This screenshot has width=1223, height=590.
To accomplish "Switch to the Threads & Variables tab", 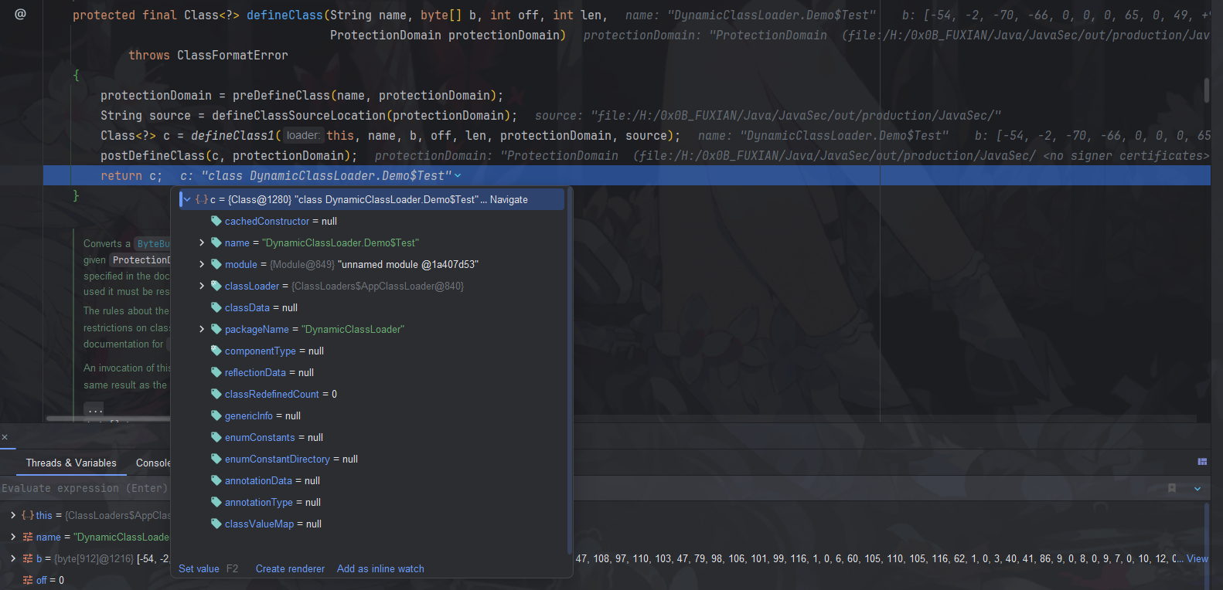I will point(71,463).
